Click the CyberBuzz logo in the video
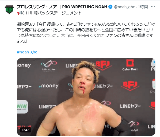Image resolution: width=160 pixels, height=137 pixels. 130,65
